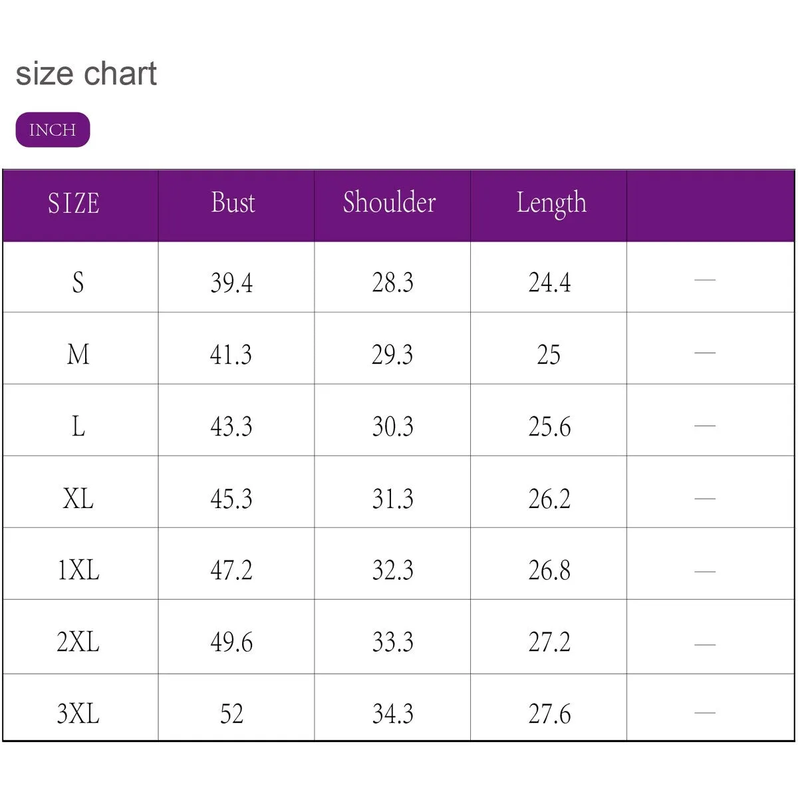Screen dimensions: 798x798
Task: Select the 32.3 shoulder value cell
Action: tap(392, 570)
